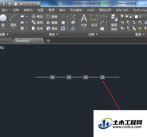
Task: Click the Offset tool icon
Action: (73, 29)
